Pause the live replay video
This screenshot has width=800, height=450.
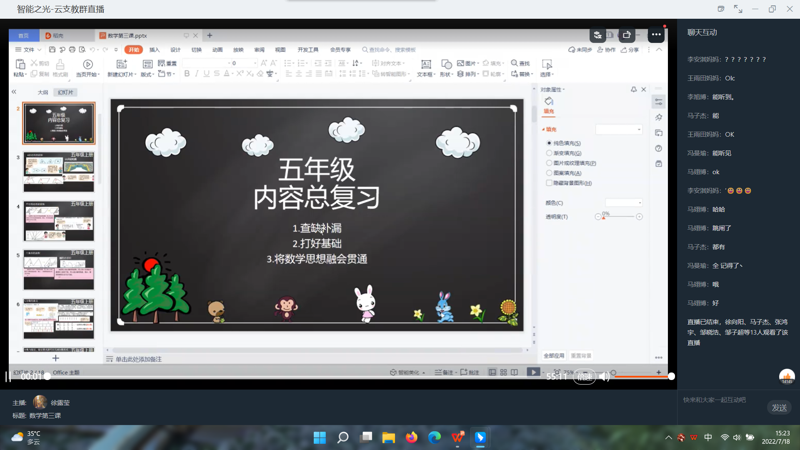(x=8, y=377)
